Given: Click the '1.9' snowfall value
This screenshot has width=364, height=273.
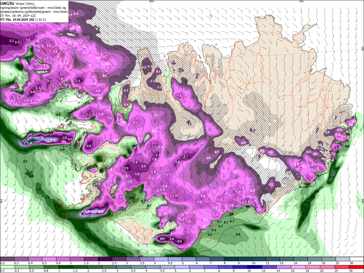Looking at the screenshot, I should click(x=135, y=162).
